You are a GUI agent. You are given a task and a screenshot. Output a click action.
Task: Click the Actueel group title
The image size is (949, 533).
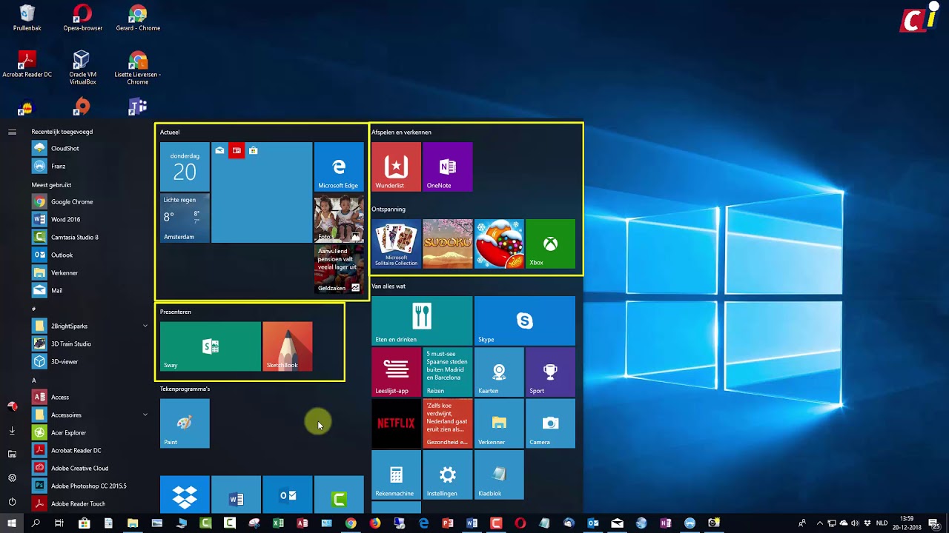170,133
